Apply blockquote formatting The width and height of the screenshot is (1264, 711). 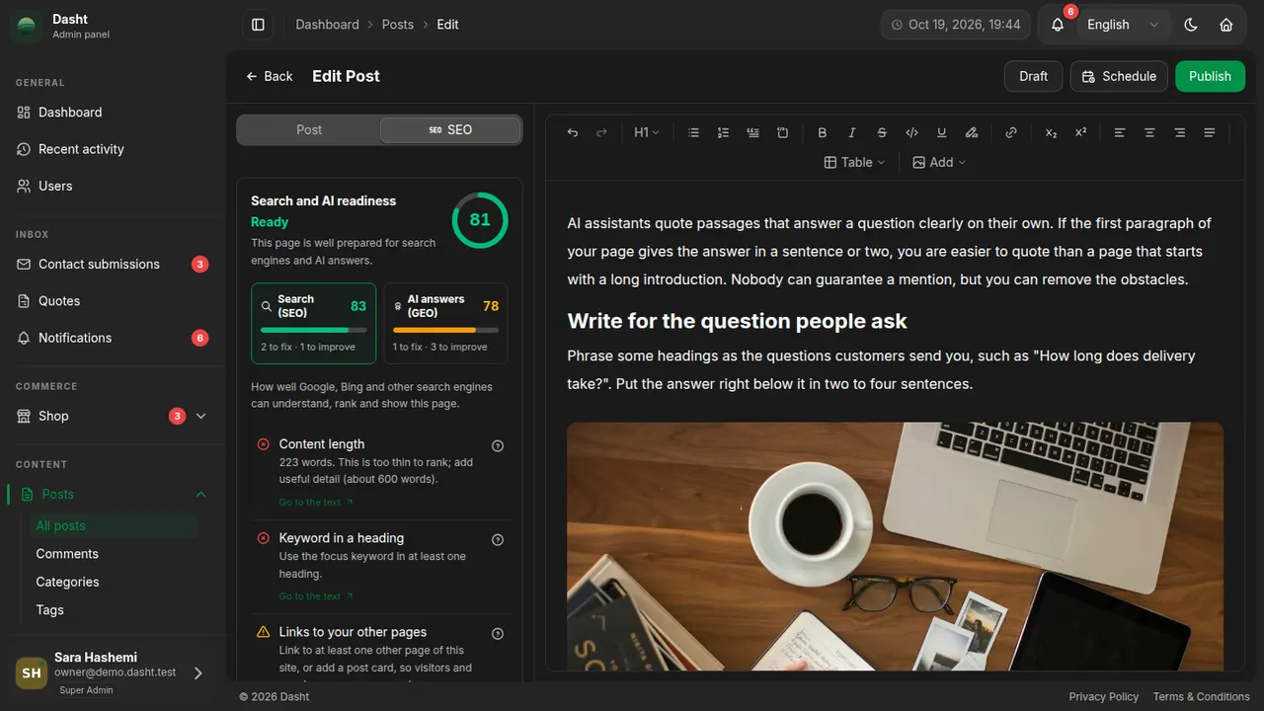tap(753, 132)
